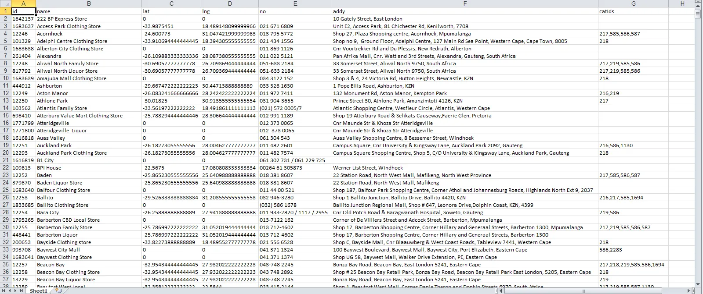The width and height of the screenshot is (703, 294).
Task: Click the 'addy' header cell
Action: tap(465, 11)
